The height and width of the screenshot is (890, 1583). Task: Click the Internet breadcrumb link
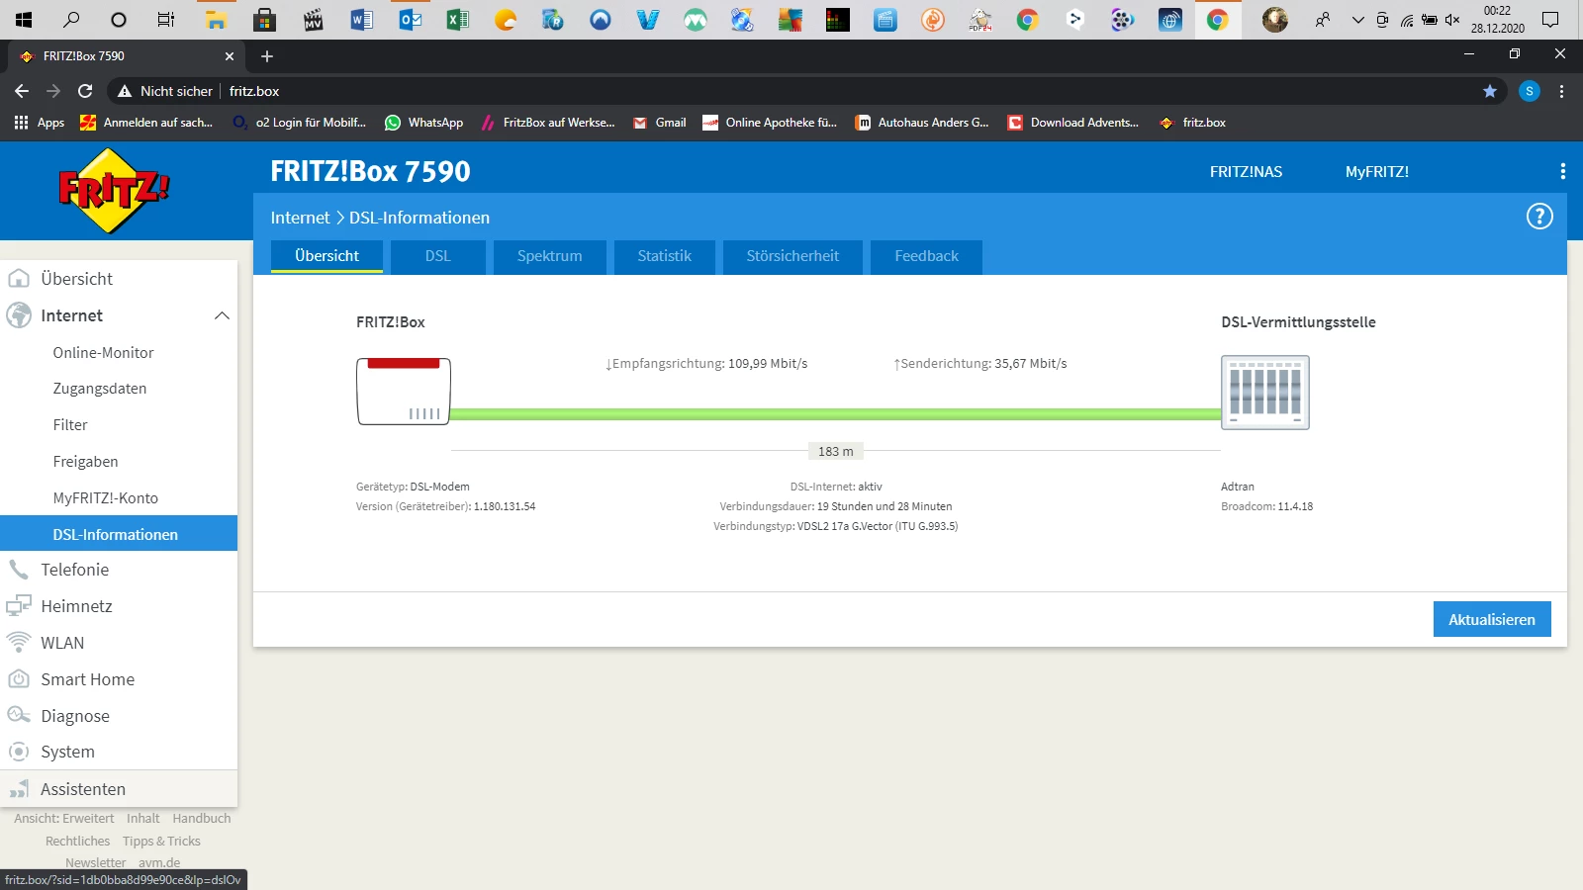300,218
